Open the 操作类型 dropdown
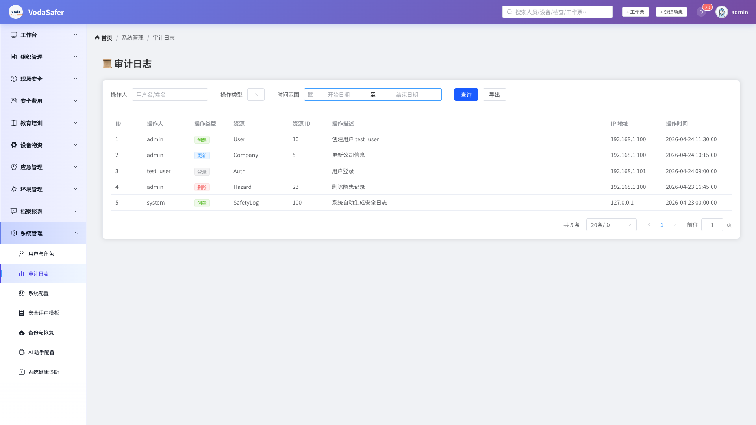This screenshot has width=756, height=425. pyautogui.click(x=256, y=94)
